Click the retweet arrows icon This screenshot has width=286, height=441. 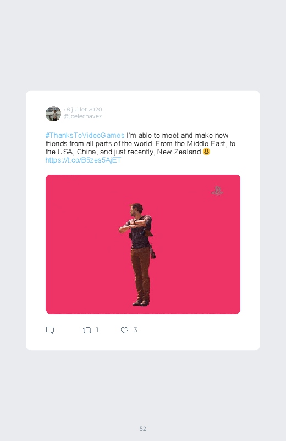coord(87,330)
